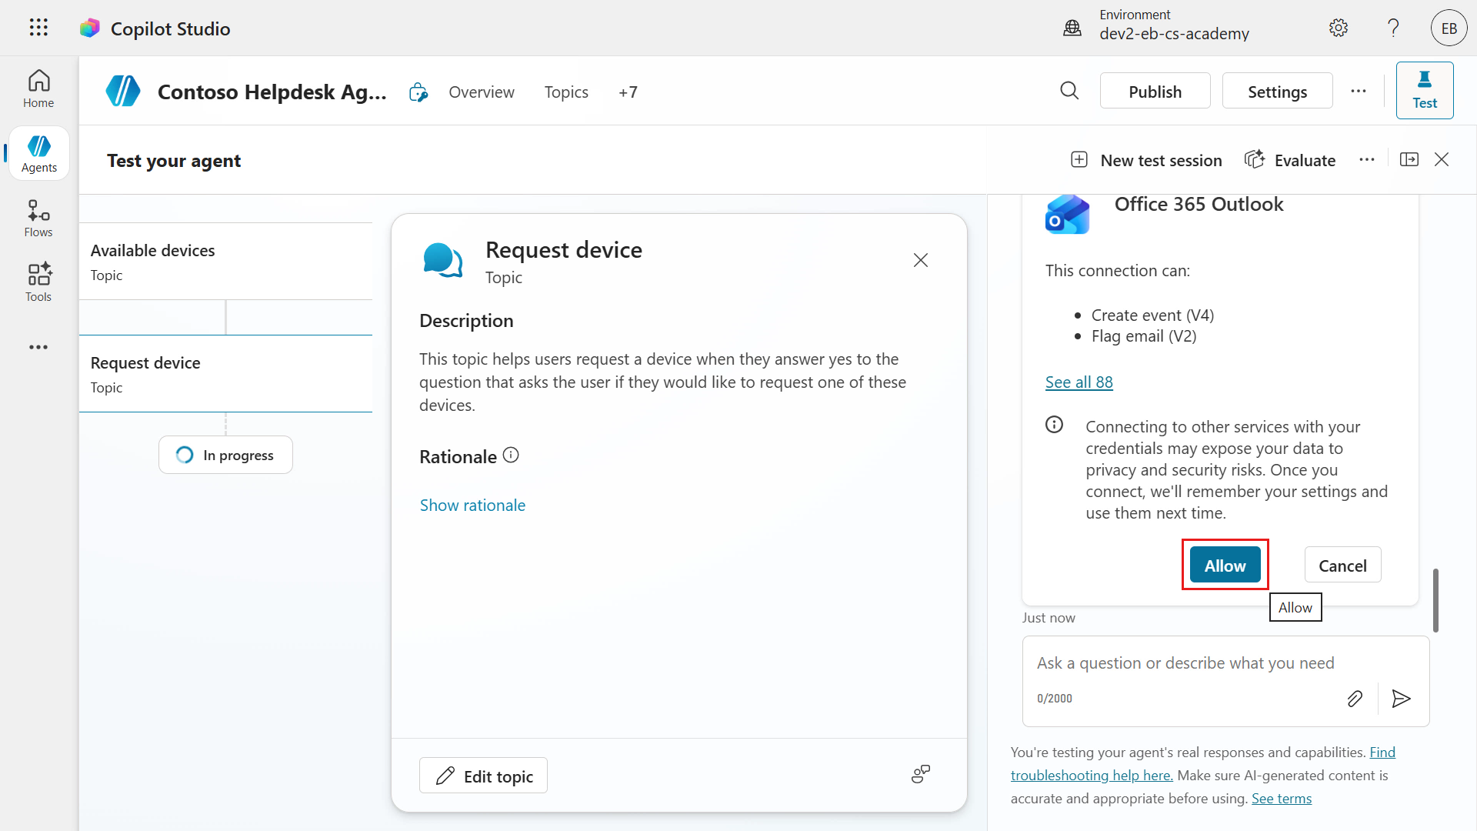Click the Ask a question input field
This screenshot has width=1477, height=831.
[x=1185, y=663]
